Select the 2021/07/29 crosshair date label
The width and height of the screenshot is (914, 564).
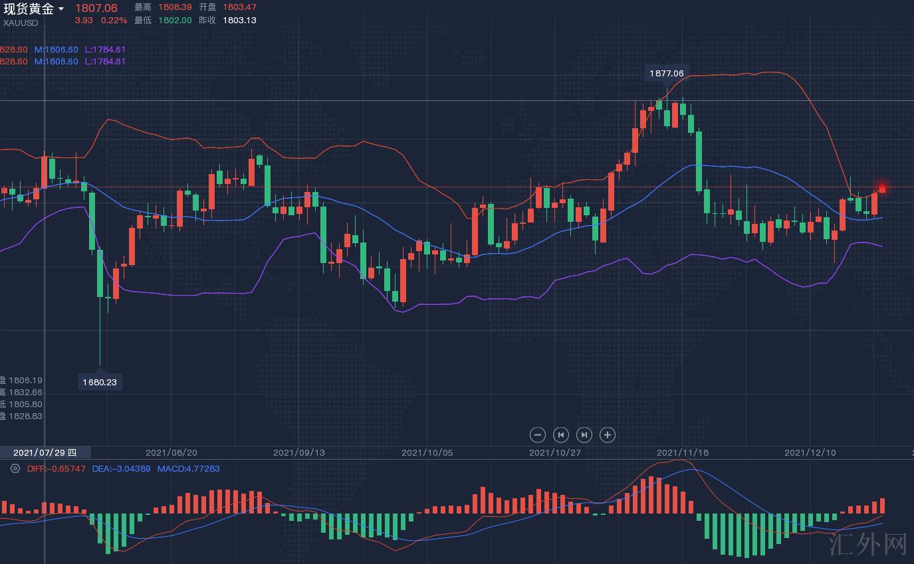click(45, 452)
